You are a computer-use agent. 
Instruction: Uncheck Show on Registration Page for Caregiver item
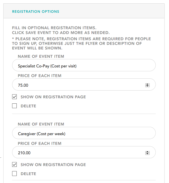tap(14, 164)
